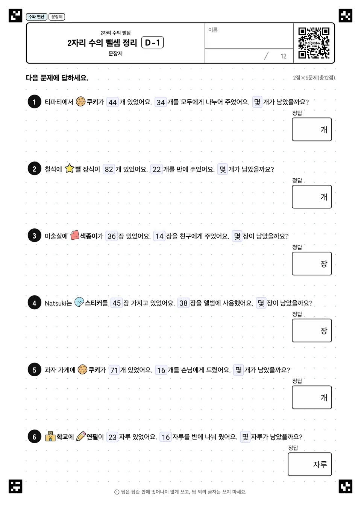
Task: Click the cookie icon in question 5
Action: tap(82, 370)
